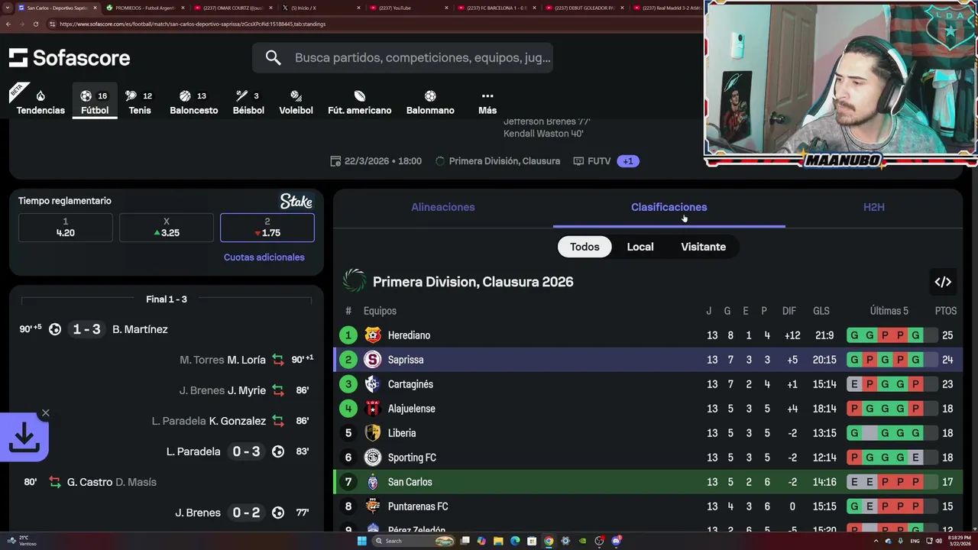The height and width of the screenshot is (550, 978).
Task: Expand the Más sports menu
Action: pyautogui.click(x=487, y=102)
